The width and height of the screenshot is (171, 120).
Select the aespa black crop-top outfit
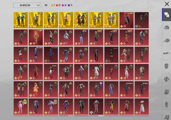(111, 55)
